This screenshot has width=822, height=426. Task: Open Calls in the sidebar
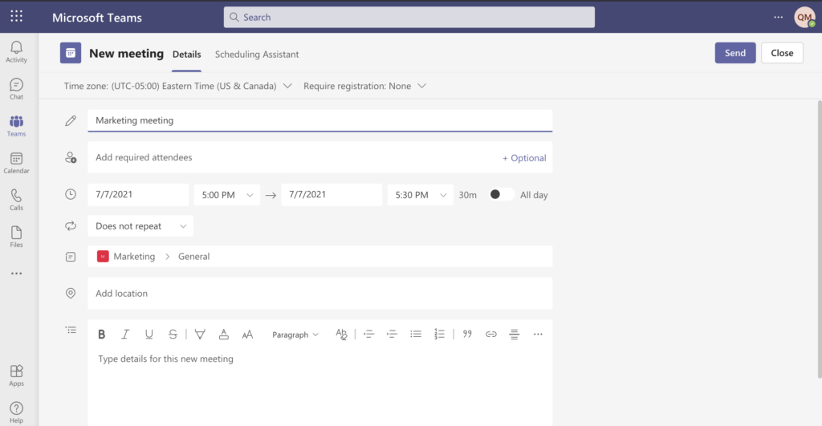pyautogui.click(x=16, y=200)
